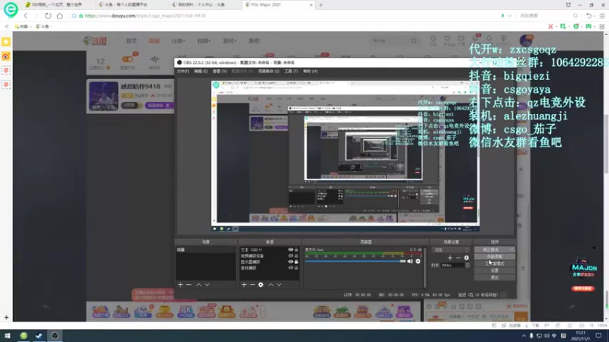The width and height of the screenshot is (609, 342).
Task: Open the OBS 查看(V) menu
Action: (x=219, y=71)
